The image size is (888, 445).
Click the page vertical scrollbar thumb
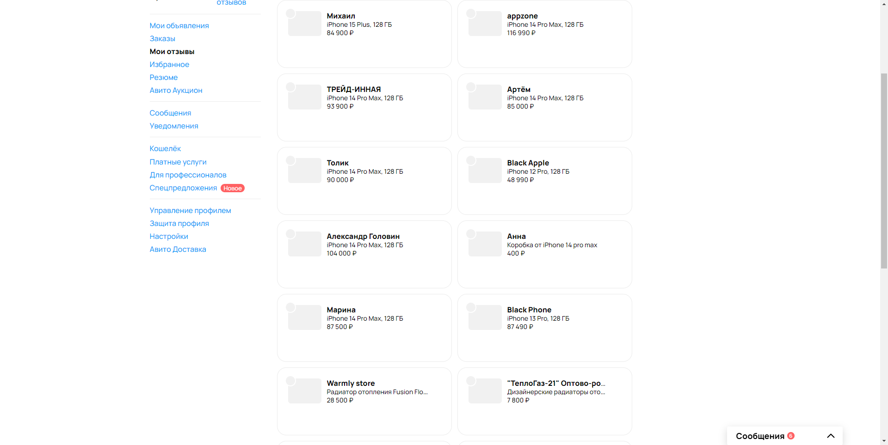tap(884, 171)
